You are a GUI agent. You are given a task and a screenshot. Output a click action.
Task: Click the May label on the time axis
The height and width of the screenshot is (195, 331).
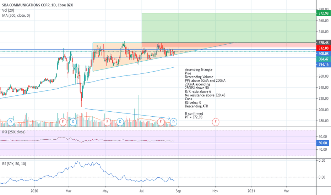click(x=105, y=191)
